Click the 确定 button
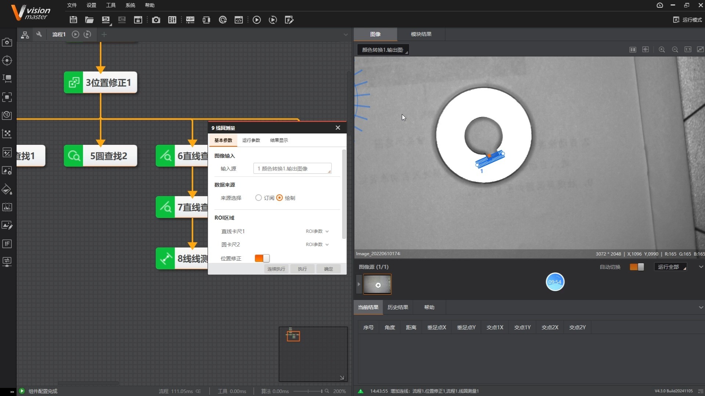This screenshot has width=705, height=396. pyautogui.click(x=328, y=269)
